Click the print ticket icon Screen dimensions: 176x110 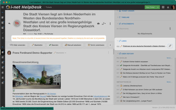pyautogui.click(x=98, y=23)
